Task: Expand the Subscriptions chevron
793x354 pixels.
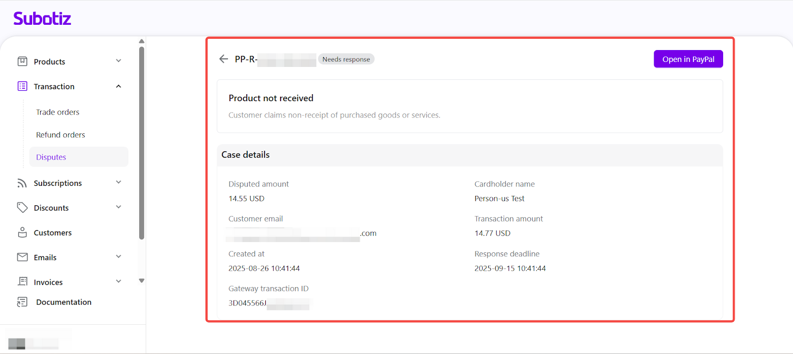Action: pos(118,182)
